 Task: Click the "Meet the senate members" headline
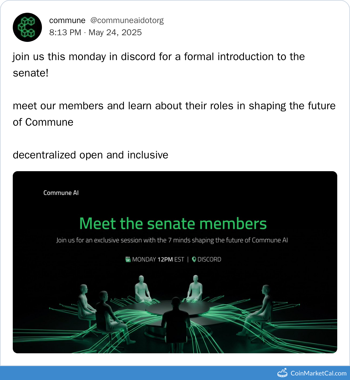(173, 224)
